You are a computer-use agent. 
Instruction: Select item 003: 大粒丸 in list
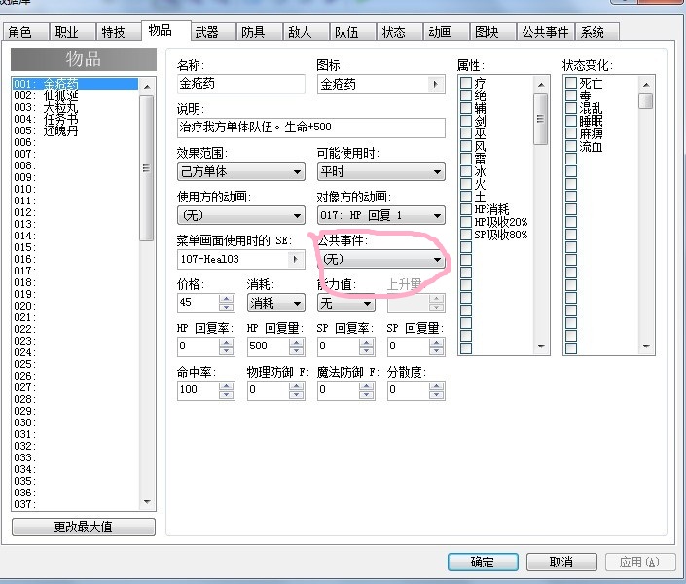pyautogui.click(x=75, y=107)
